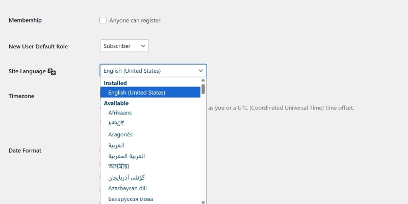Select Беларуская мова language option
Image resolution: width=408 pixels, height=204 pixels.
tap(131, 199)
